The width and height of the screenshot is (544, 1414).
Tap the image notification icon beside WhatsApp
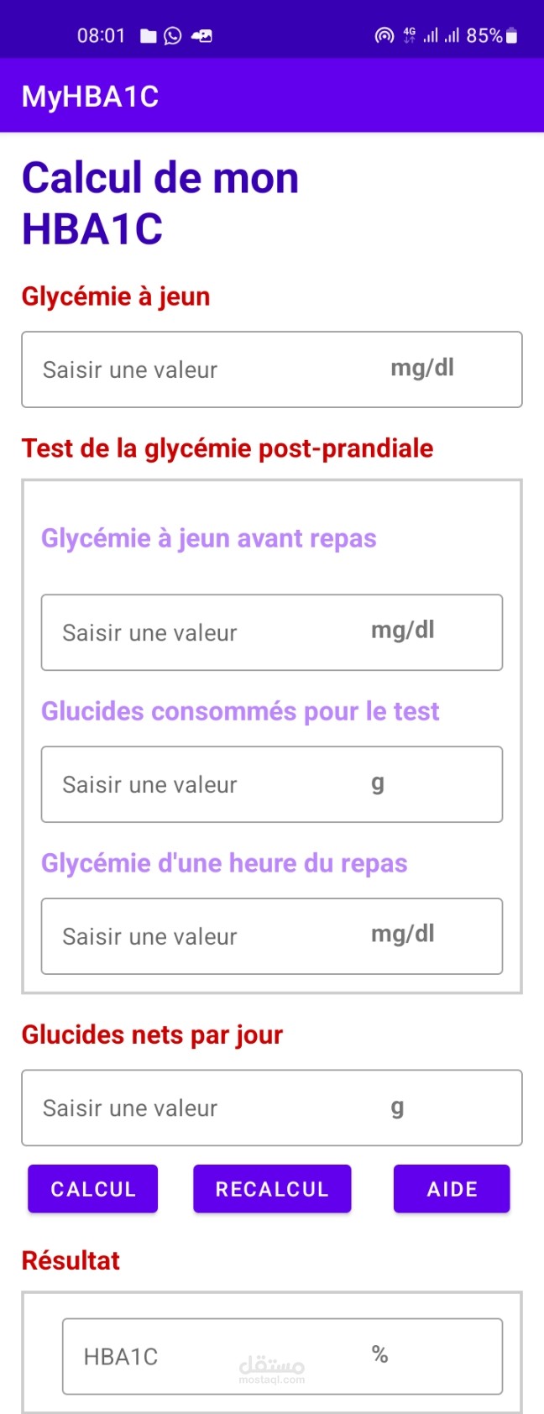pyautogui.click(x=202, y=35)
